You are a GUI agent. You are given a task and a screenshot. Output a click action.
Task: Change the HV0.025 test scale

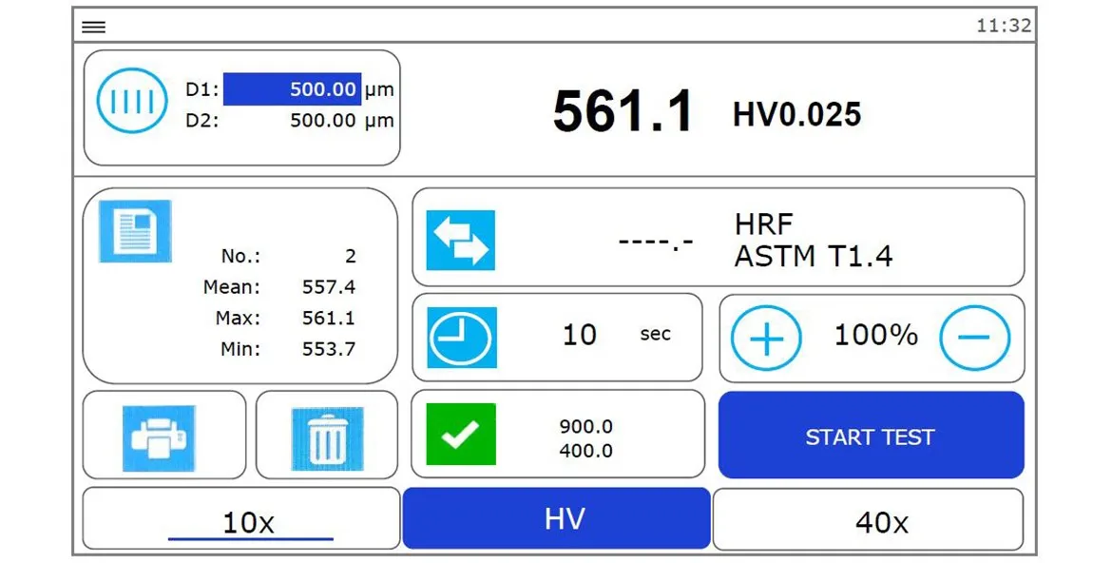[796, 115]
